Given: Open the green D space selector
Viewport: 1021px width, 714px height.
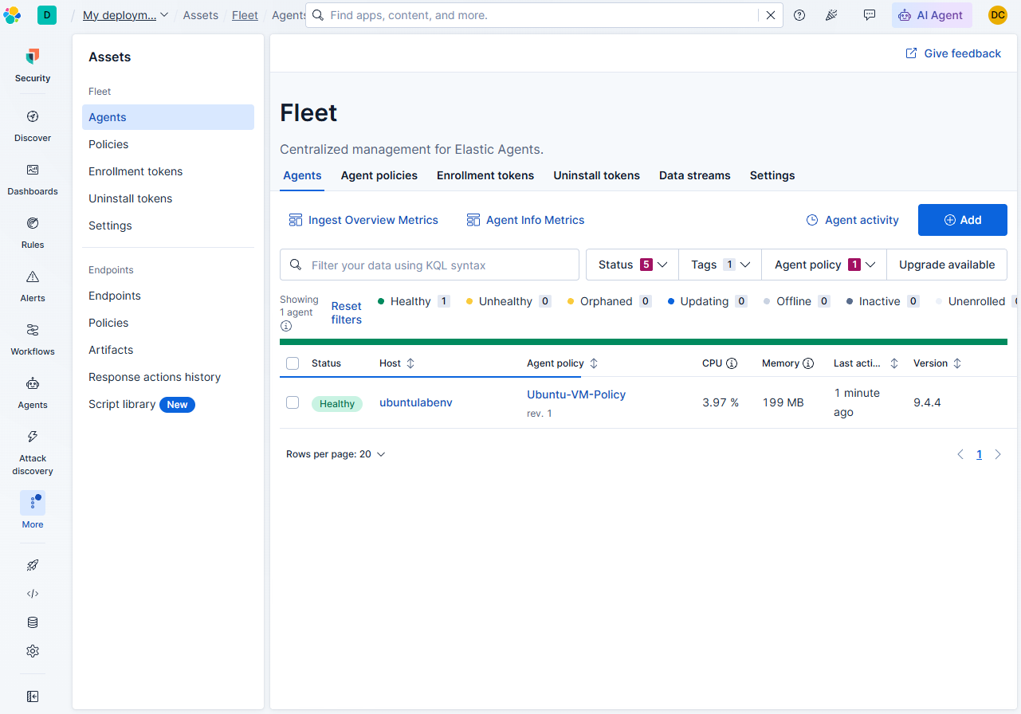Looking at the screenshot, I should pyautogui.click(x=47, y=15).
